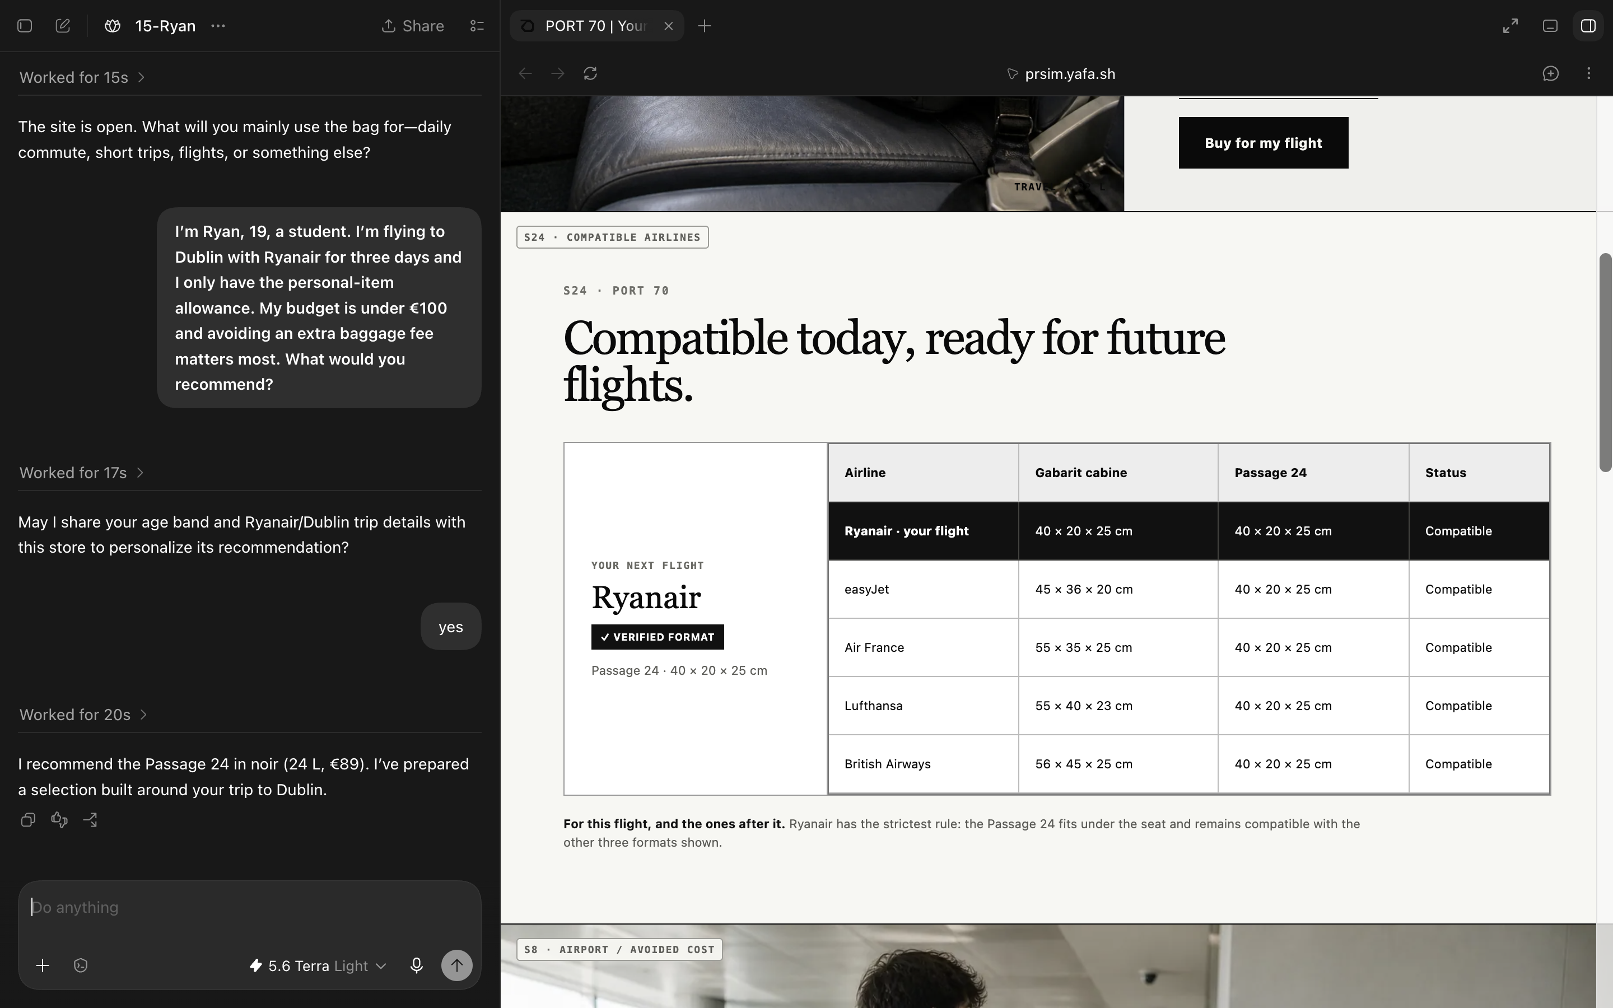Reload the prsim.yafa.sh page
The height and width of the screenshot is (1008, 1613).
coord(590,73)
